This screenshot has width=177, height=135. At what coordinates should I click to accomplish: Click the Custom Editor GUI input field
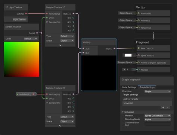coord(158,124)
